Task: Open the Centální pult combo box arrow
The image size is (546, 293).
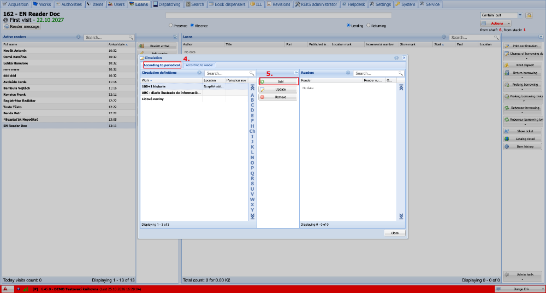Action: tap(520, 15)
